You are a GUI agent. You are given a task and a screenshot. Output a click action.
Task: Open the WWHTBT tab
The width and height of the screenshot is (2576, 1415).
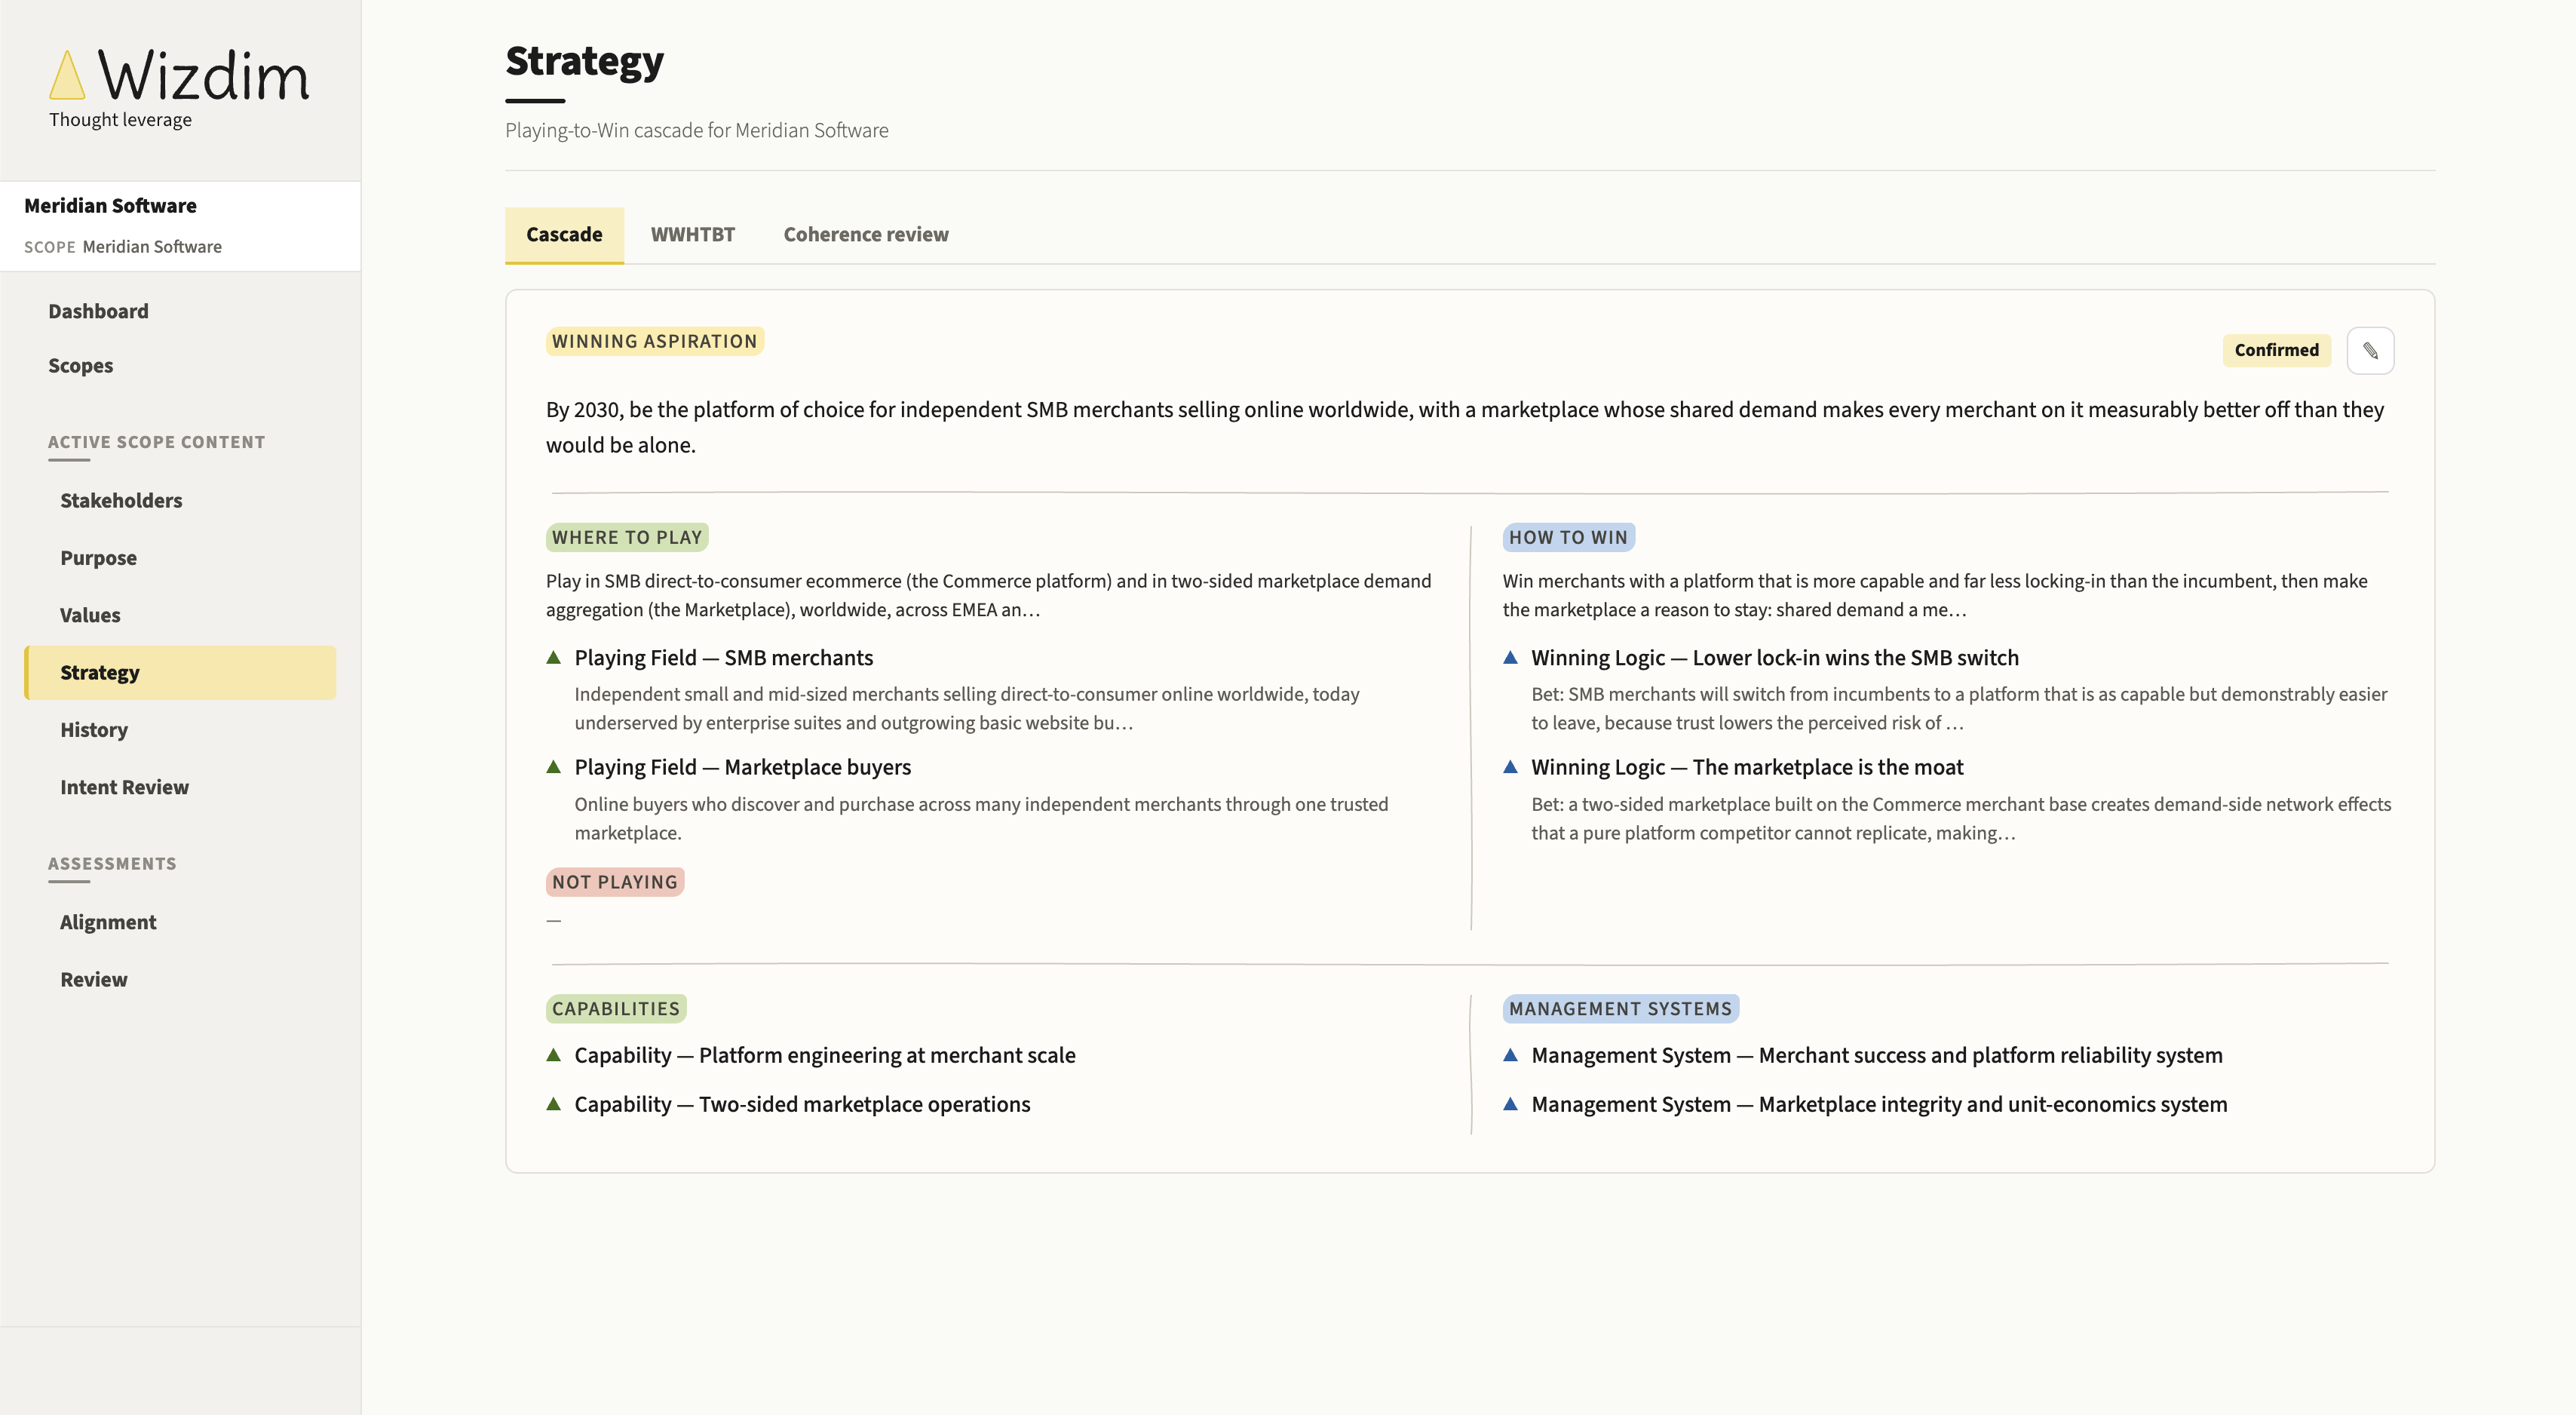692,234
